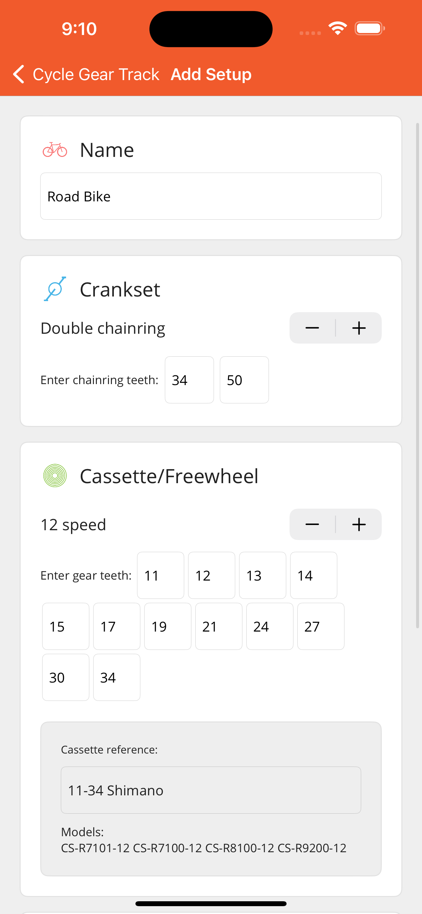422x914 pixels.
Task: Tap the red bicycle icon beside Name
Action: click(55, 150)
